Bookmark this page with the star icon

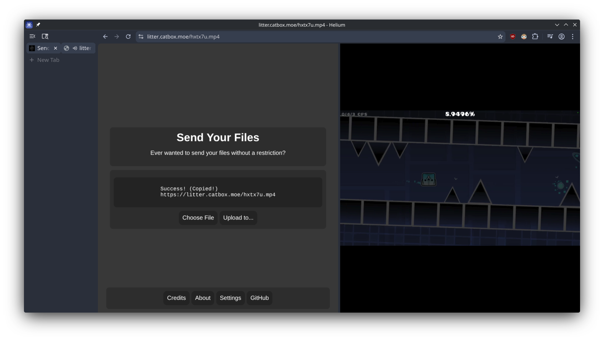500,36
